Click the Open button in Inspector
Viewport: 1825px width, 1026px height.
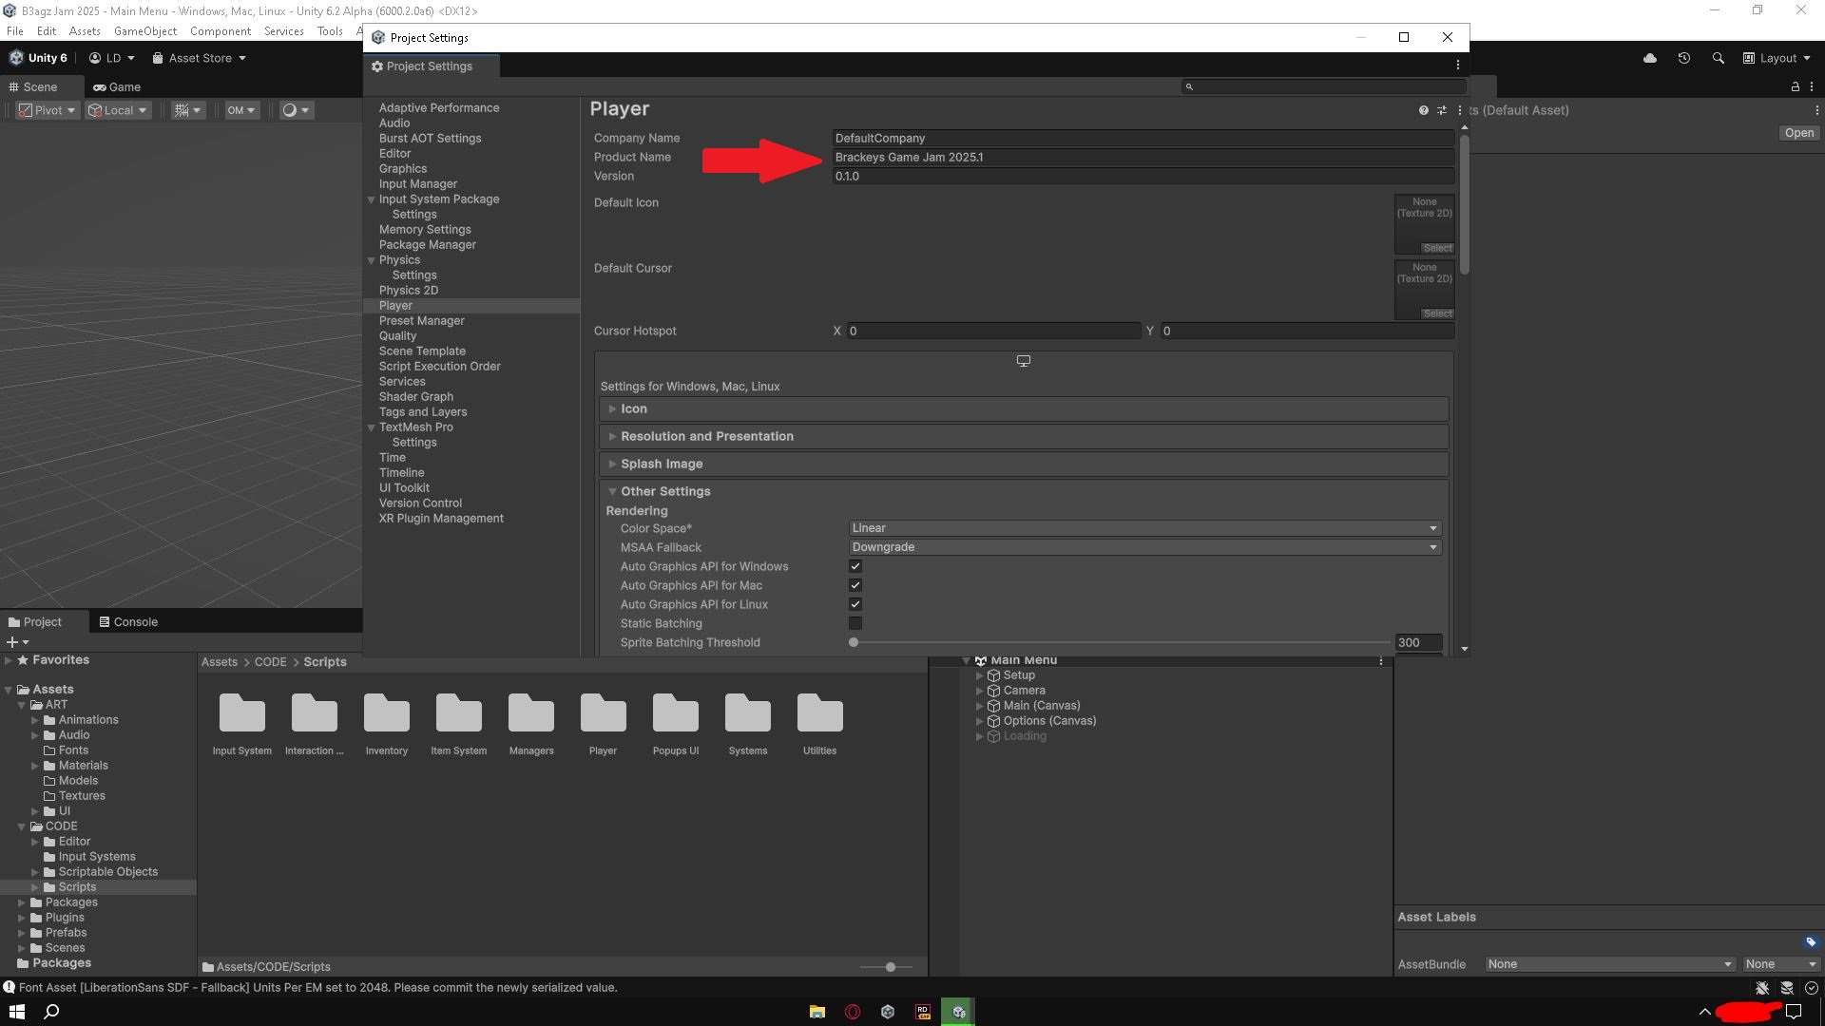click(1798, 133)
